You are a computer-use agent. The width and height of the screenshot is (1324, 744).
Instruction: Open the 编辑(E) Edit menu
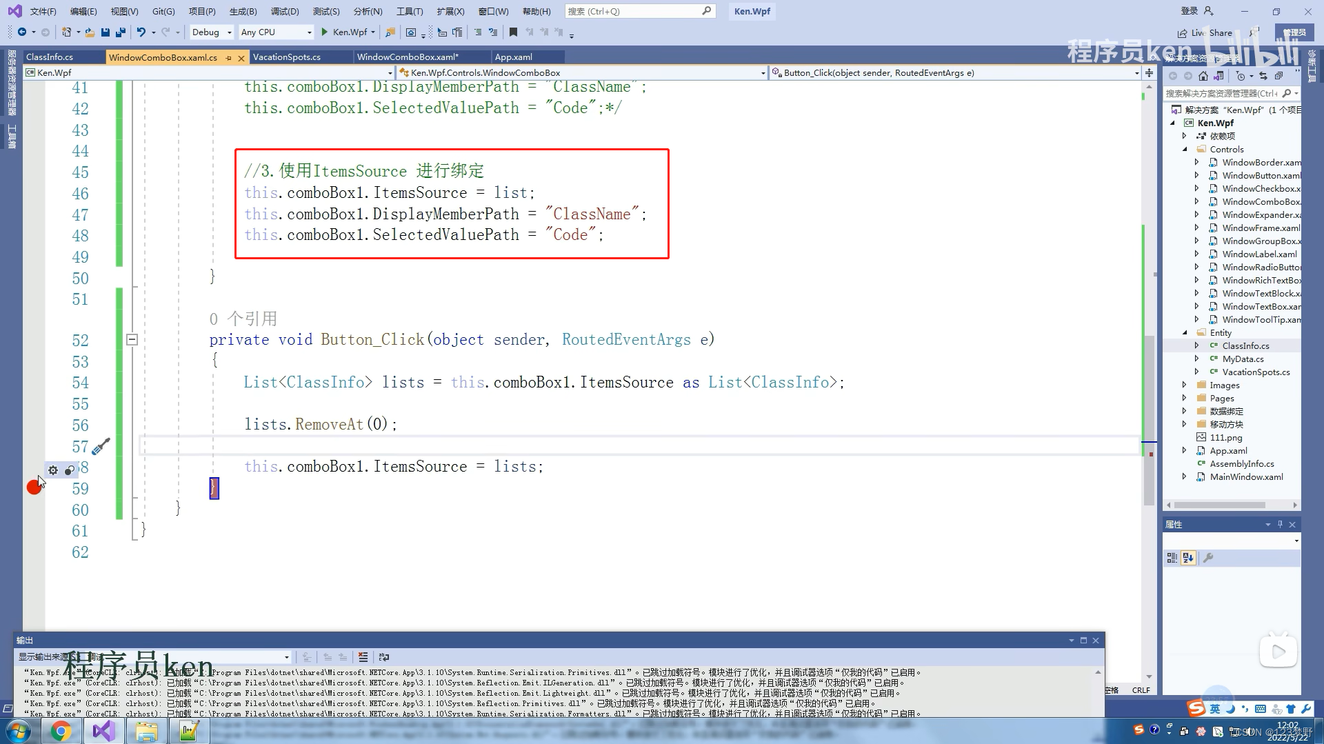point(83,11)
